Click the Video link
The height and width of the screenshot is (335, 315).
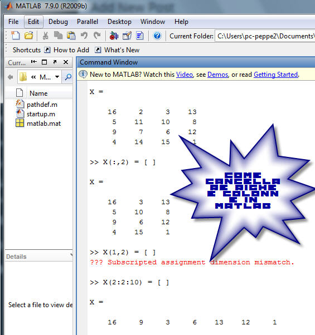click(185, 75)
